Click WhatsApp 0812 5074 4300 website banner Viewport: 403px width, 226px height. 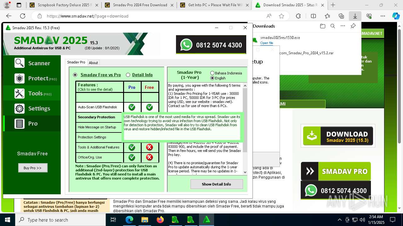(x=336, y=190)
